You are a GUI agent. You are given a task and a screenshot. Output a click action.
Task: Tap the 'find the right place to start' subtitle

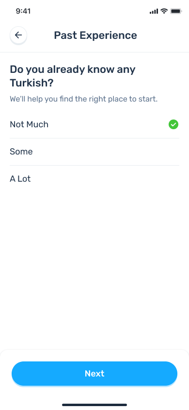[83, 100]
